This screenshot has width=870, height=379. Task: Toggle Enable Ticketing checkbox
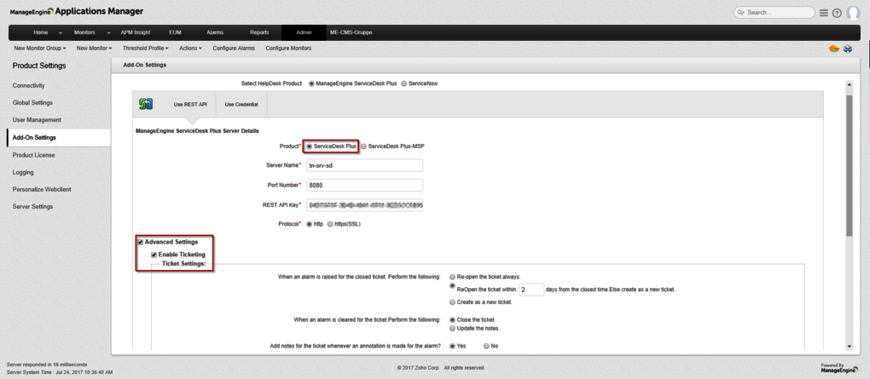coord(154,255)
